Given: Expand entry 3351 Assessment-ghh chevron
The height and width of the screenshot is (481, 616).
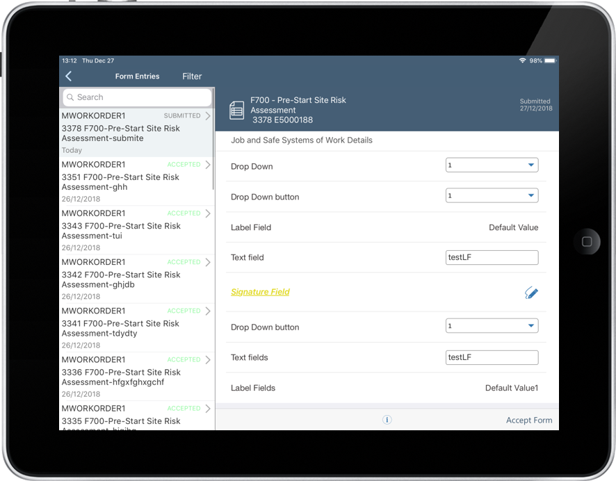Looking at the screenshot, I should pos(207,165).
